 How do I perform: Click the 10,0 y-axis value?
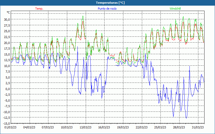click(7, 66)
